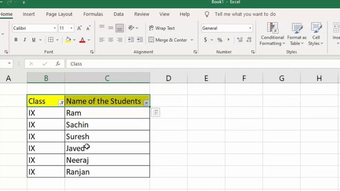Switch to the Page Layout tab
Screen dimensions: 340x191
click(59, 14)
